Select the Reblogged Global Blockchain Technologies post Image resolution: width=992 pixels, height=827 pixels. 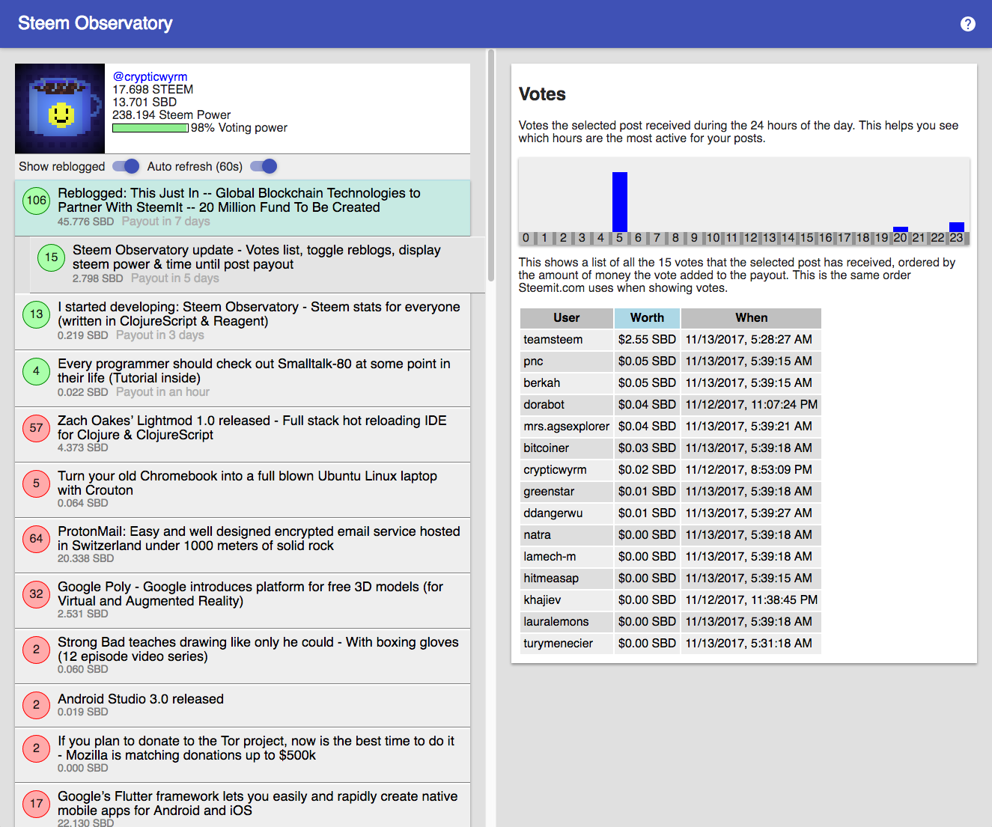(243, 207)
